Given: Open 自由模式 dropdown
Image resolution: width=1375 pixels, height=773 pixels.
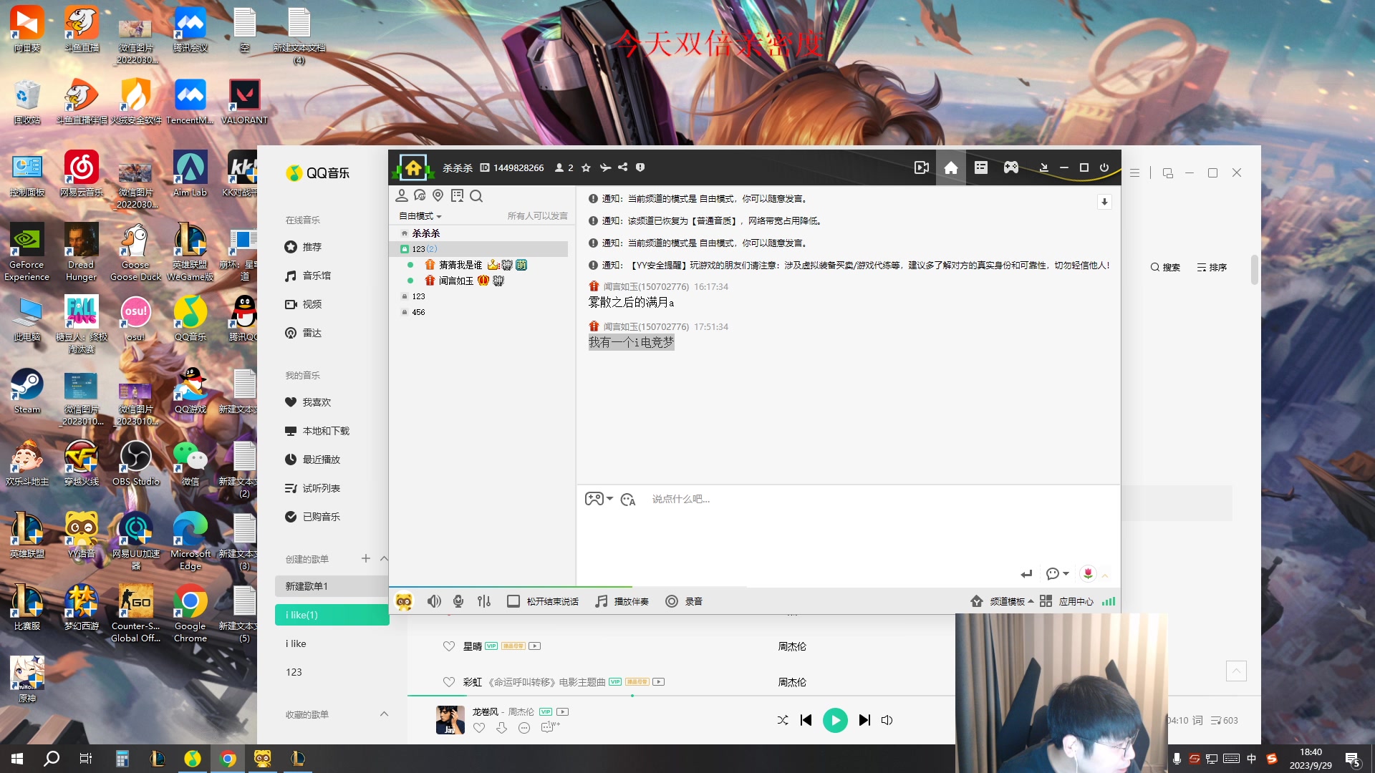Looking at the screenshot, I should [420, 216].
